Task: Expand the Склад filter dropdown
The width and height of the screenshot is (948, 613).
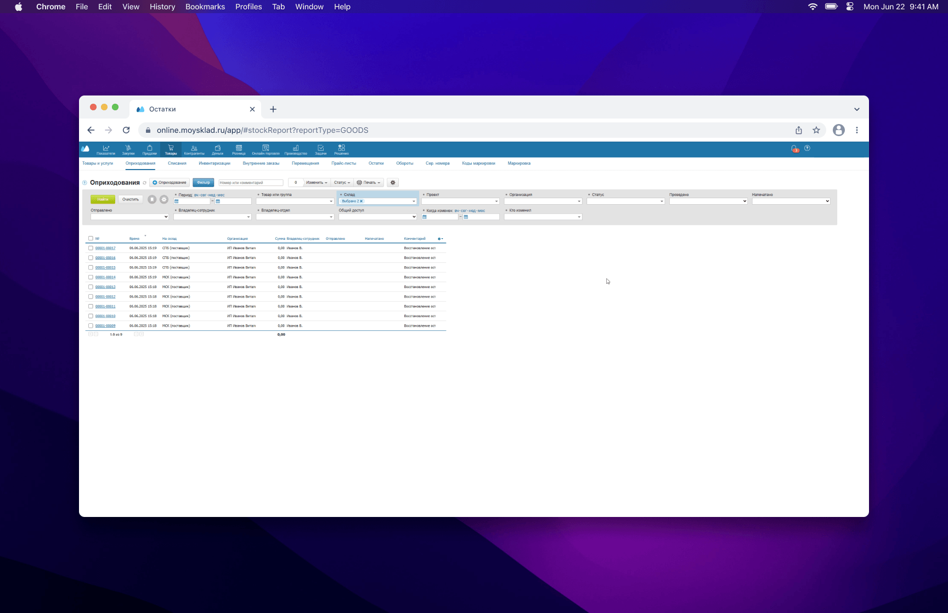Action: 414,201
